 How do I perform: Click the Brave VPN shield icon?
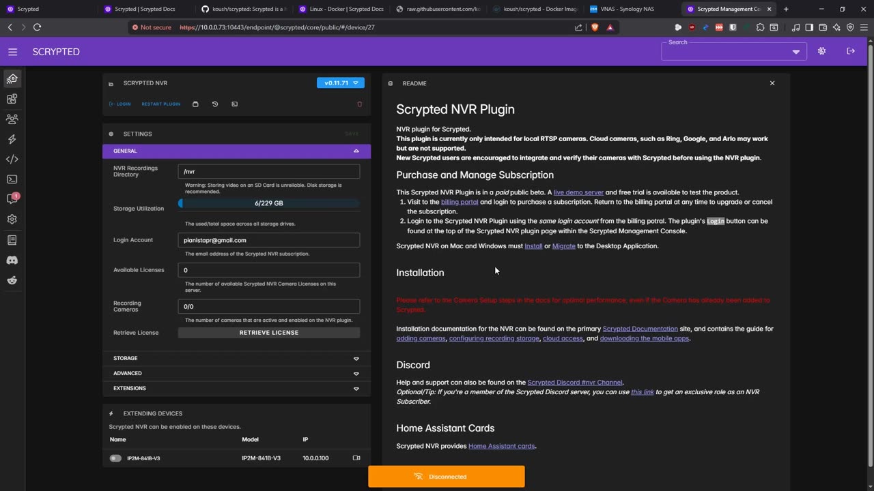pyautogui.click(x=850, y=27)
